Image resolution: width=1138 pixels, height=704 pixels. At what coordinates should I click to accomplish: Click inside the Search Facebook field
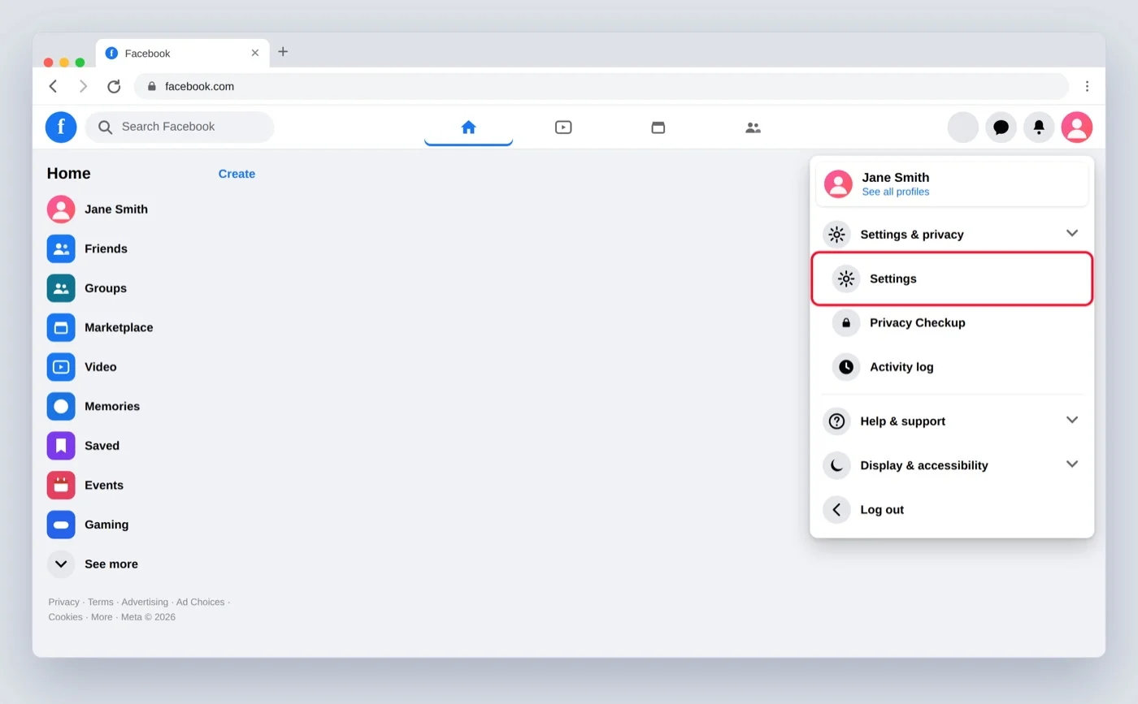point(180,127)
